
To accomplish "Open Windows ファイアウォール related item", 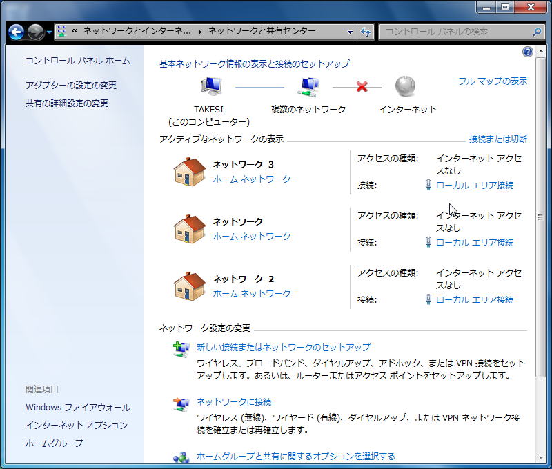I will tap(78, 408).
